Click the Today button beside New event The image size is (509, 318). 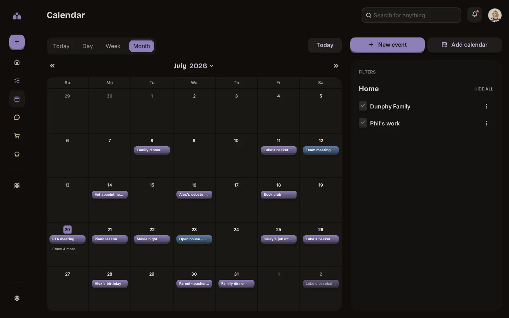coord(325,45)
